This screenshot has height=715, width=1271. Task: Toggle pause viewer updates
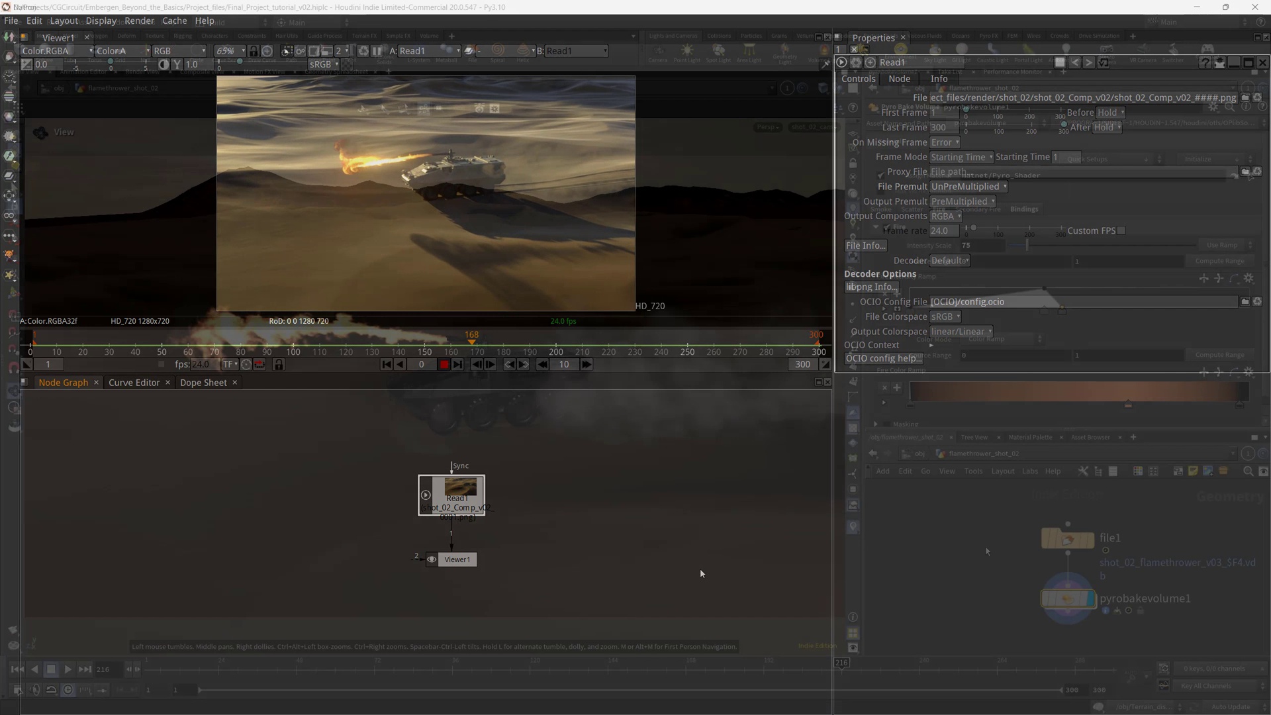pos(377,51)
